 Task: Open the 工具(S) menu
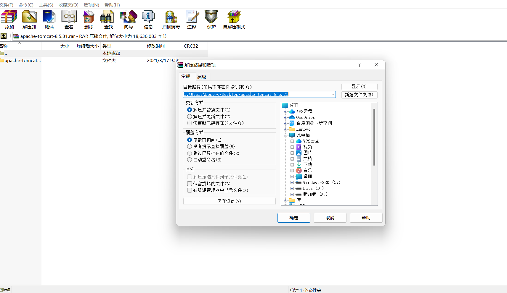click(46, 5)
